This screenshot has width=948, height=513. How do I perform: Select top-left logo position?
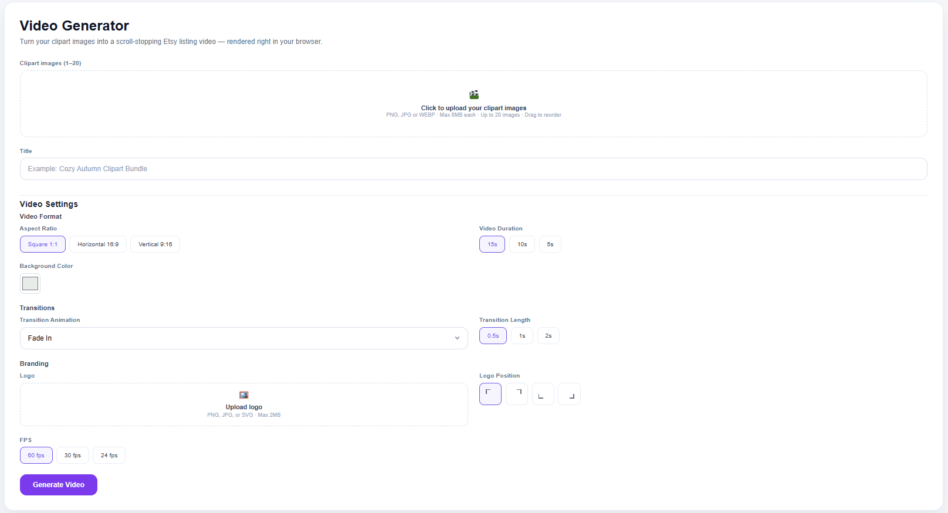pos(490,394)
